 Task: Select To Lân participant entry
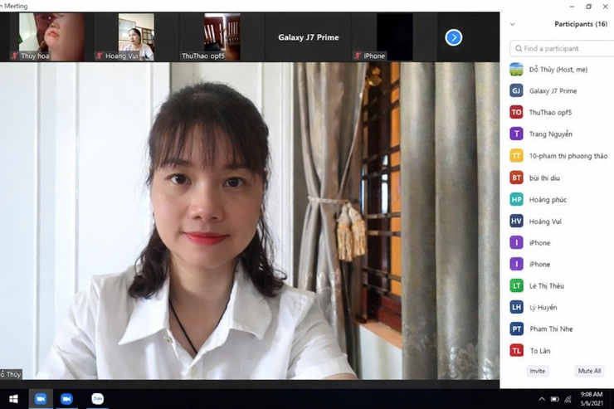539,351
